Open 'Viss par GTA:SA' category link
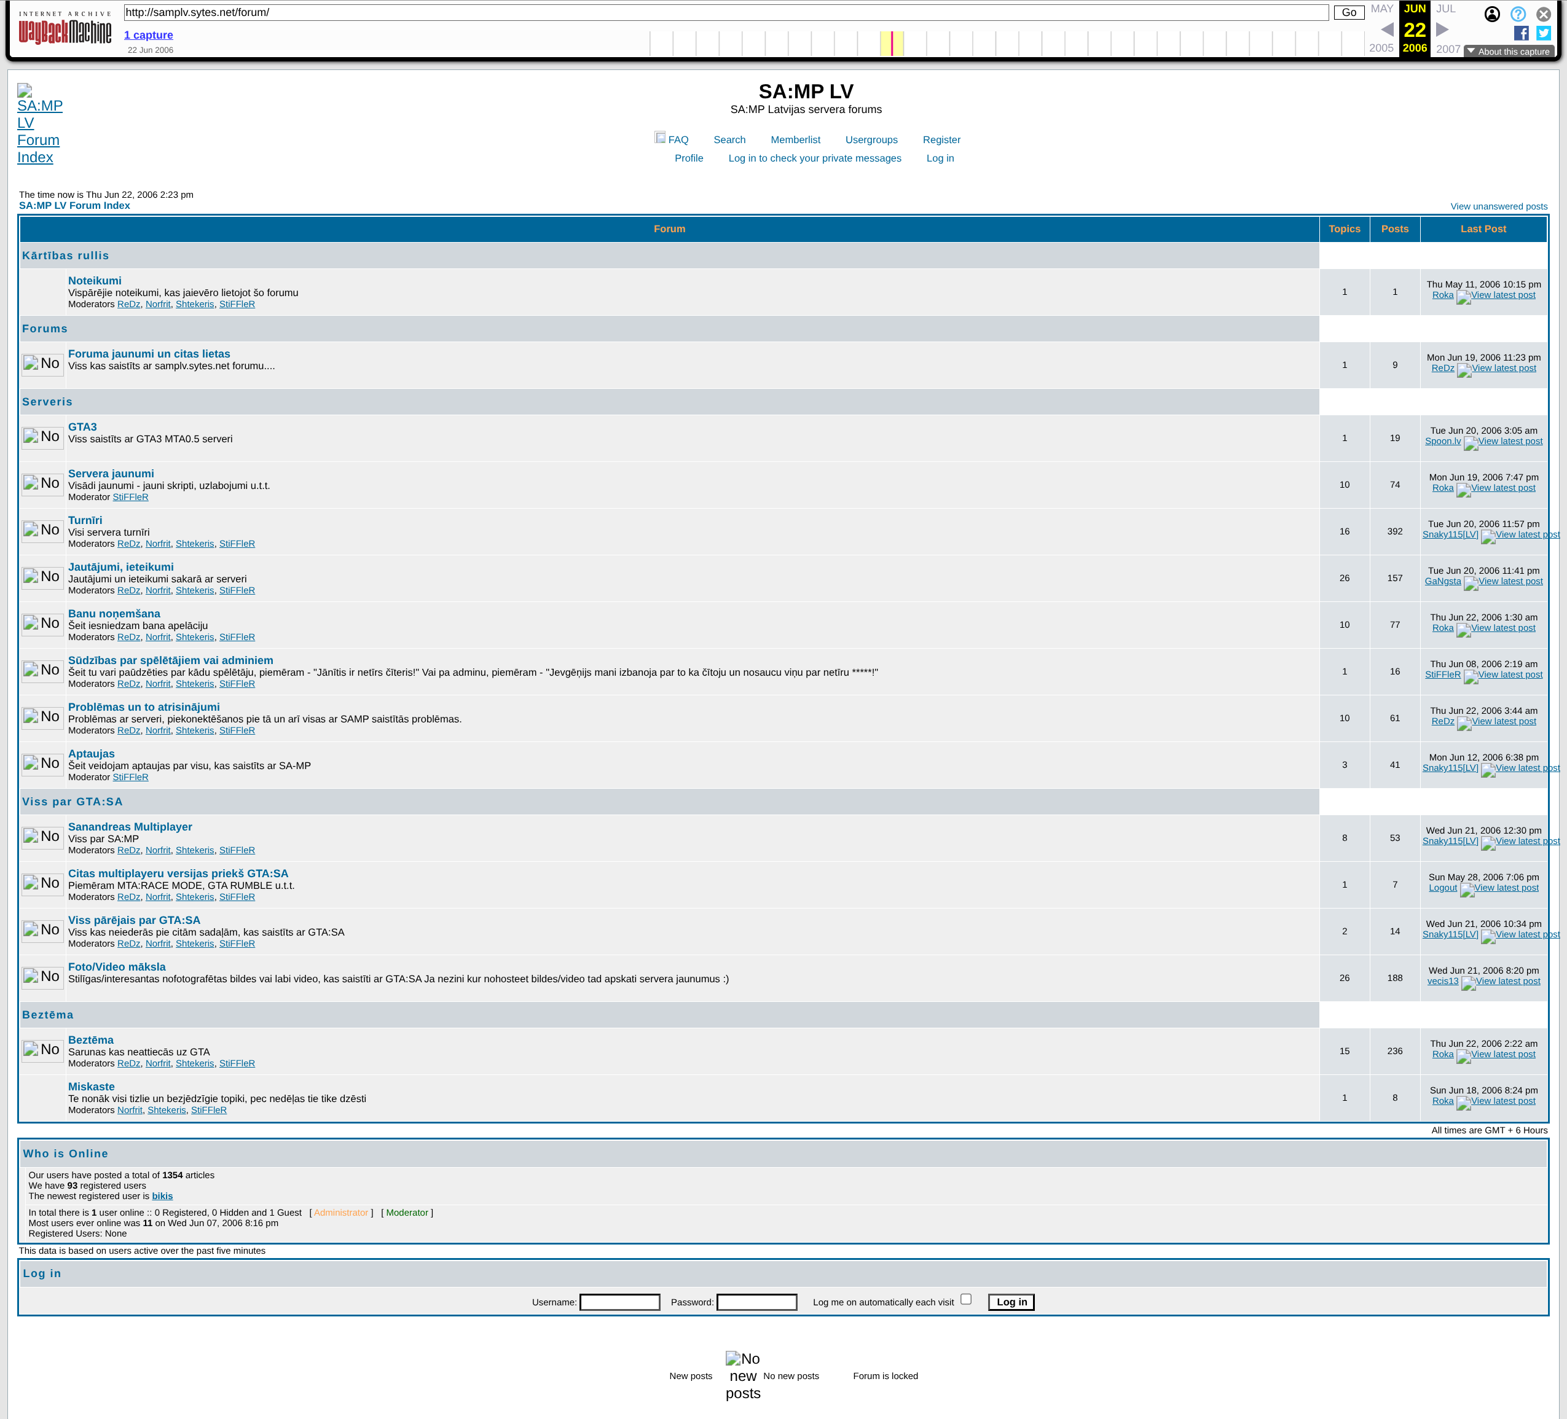Viewport: 1567px width, 1419px height. point(73,802)
